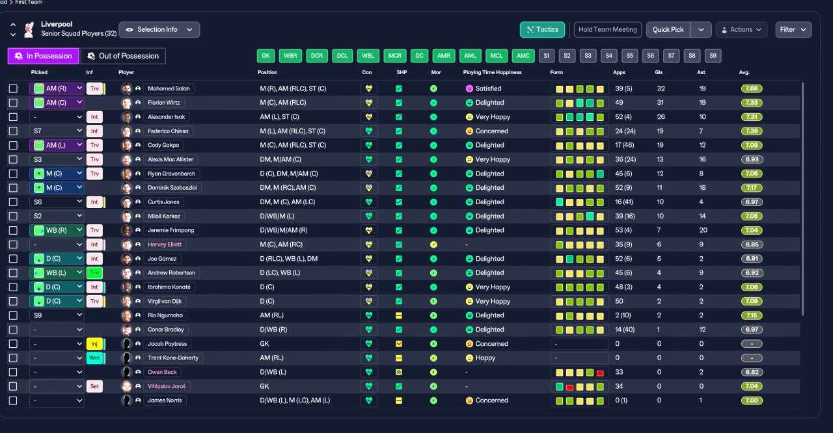
Task: Tick Curtis Jones's row checkbox
Action: tap(13, 202)
